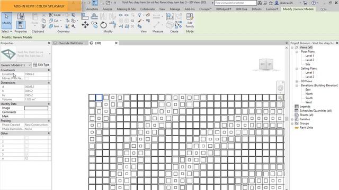Open the Massing & Site ribbon tab
Screen dimensions: 339x190
126,9
